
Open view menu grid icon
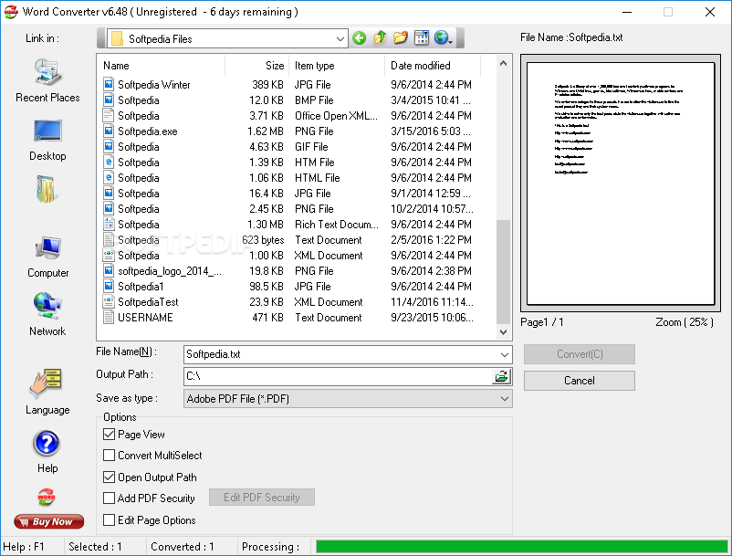point(421,37)
